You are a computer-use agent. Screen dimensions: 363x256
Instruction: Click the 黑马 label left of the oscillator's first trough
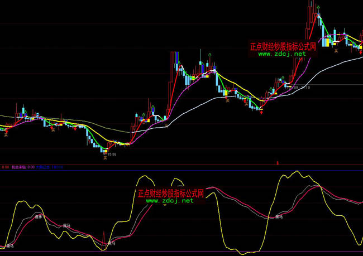click(66, 225)
